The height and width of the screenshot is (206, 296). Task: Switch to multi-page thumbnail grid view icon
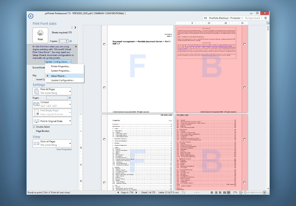pyautogui.click(x=229, y=192)
